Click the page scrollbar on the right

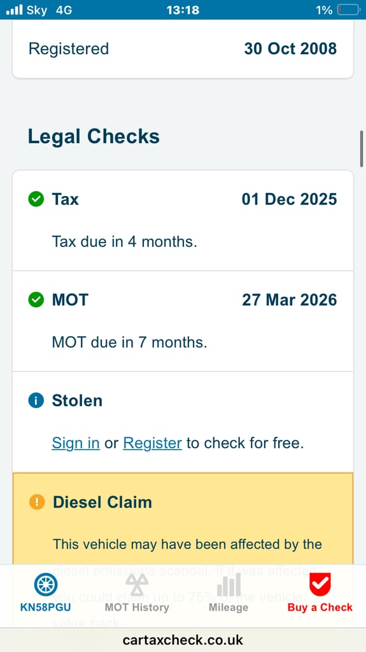click(x=362, y=148)
